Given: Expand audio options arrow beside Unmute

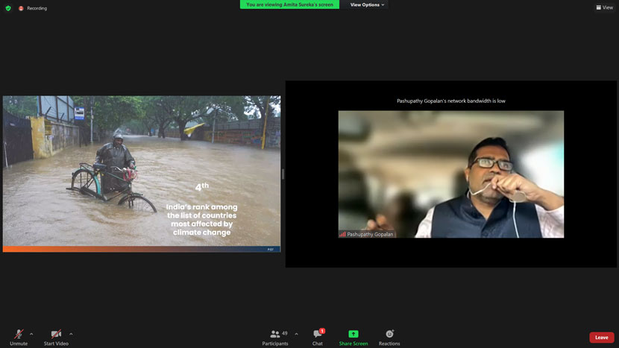Looking at the screenshot, I should click(x=31, y=334).
